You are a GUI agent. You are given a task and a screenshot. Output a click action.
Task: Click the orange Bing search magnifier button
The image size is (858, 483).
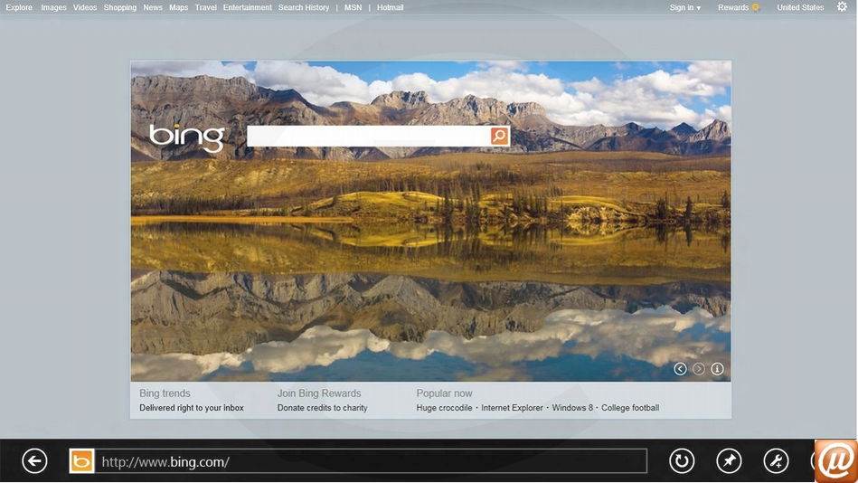click(x=500, y=136)
